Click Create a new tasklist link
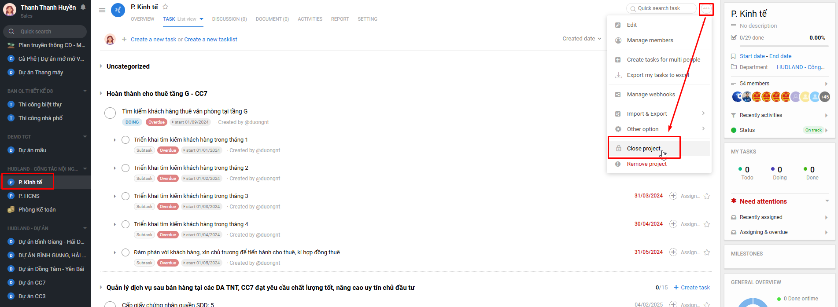Image resolution: width=838 pixels, height=307 pixels. click(x=210, y=39)
